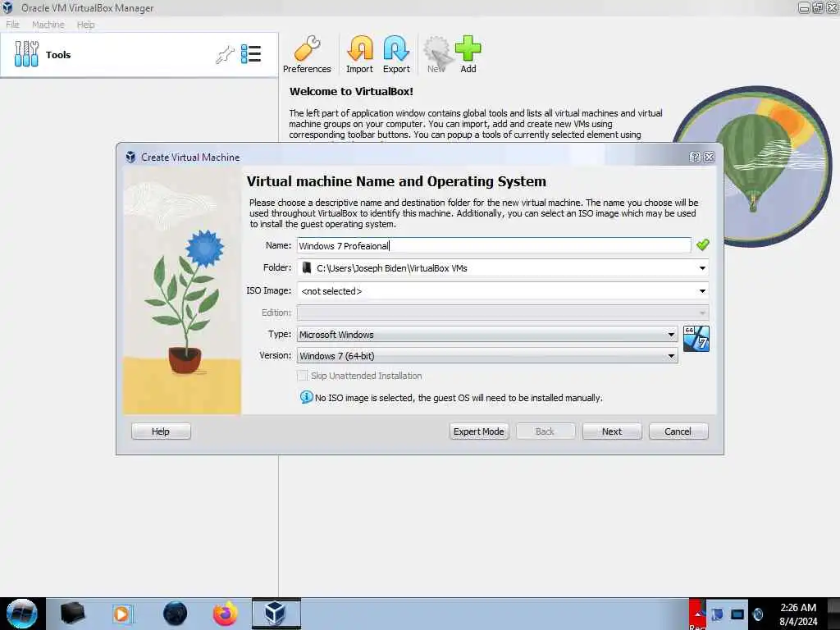The image size is (840, 630).
Task: Click the Export appliance icon
Action: (x=396, y=54)
